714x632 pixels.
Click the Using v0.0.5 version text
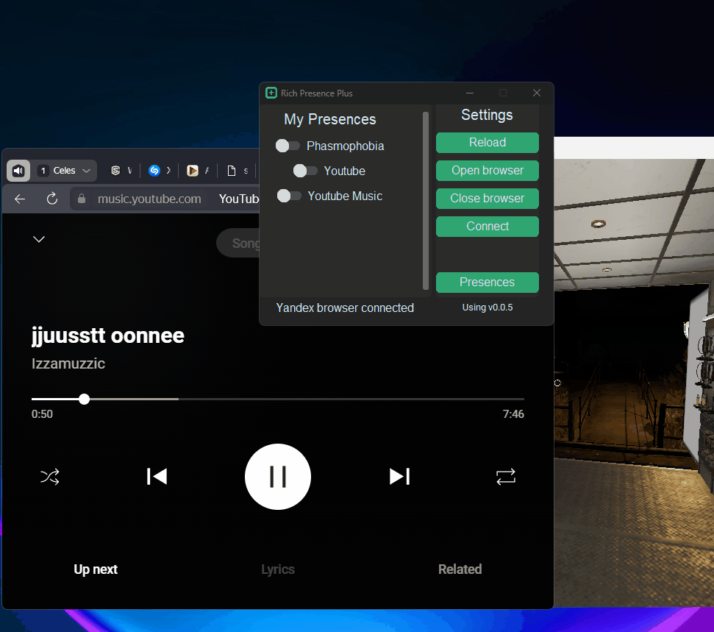pos(488,308)
